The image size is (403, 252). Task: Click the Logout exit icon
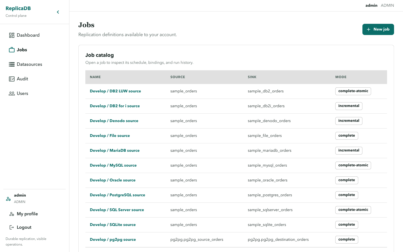12,227
